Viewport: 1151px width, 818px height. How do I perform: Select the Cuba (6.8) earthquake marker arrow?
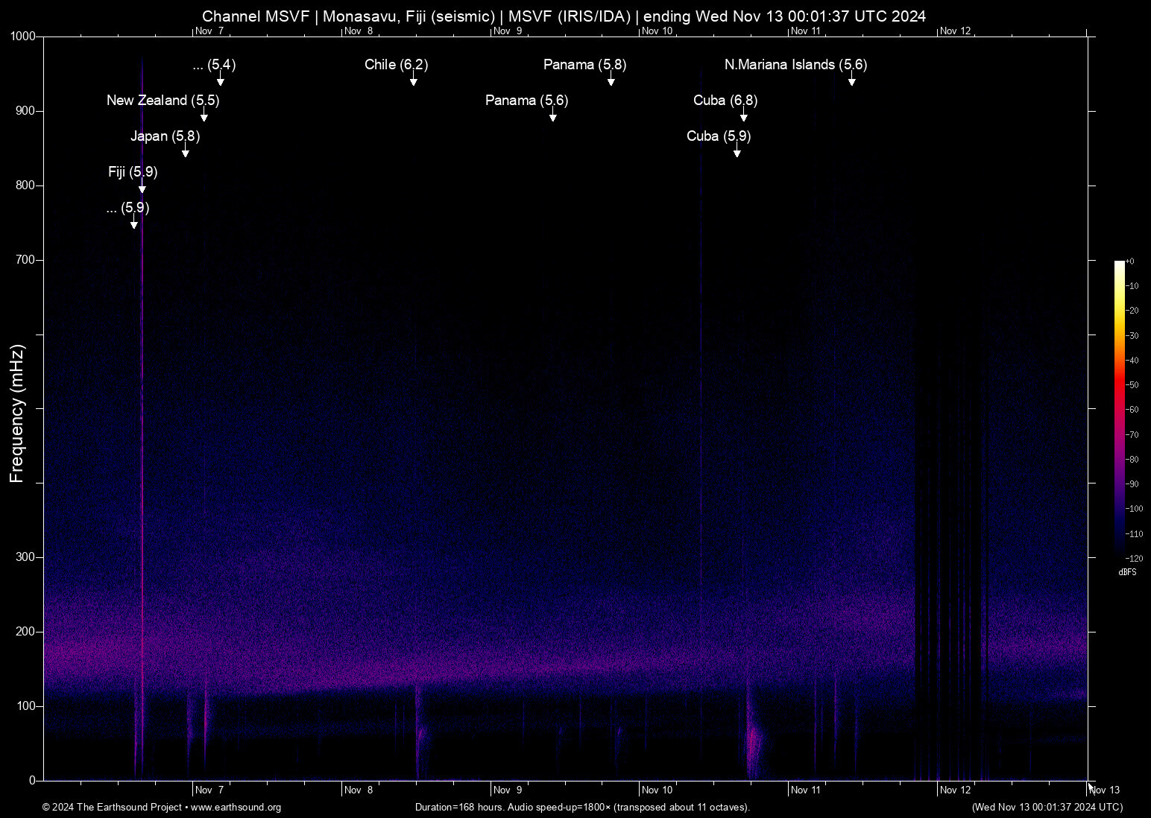[743, 117]
